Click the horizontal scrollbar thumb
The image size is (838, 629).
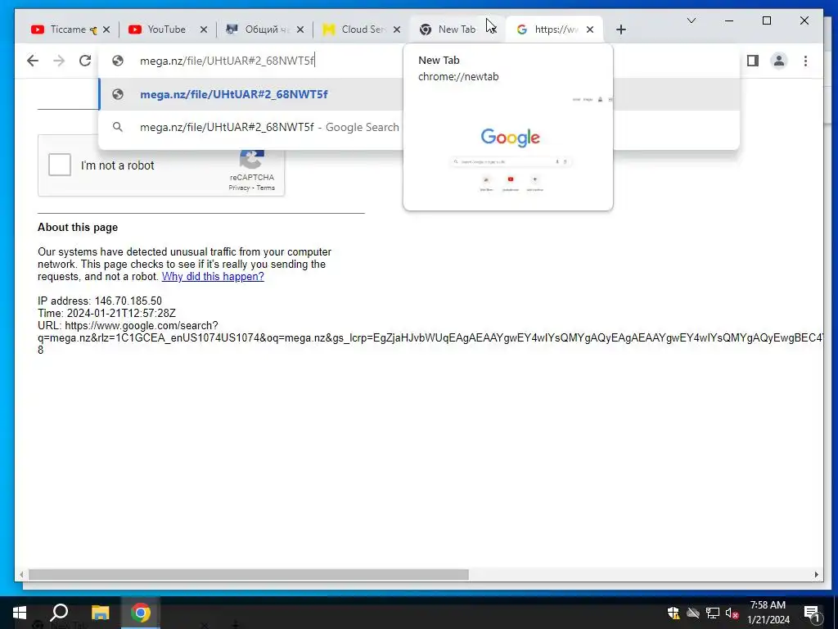click(x=249, y=574)
